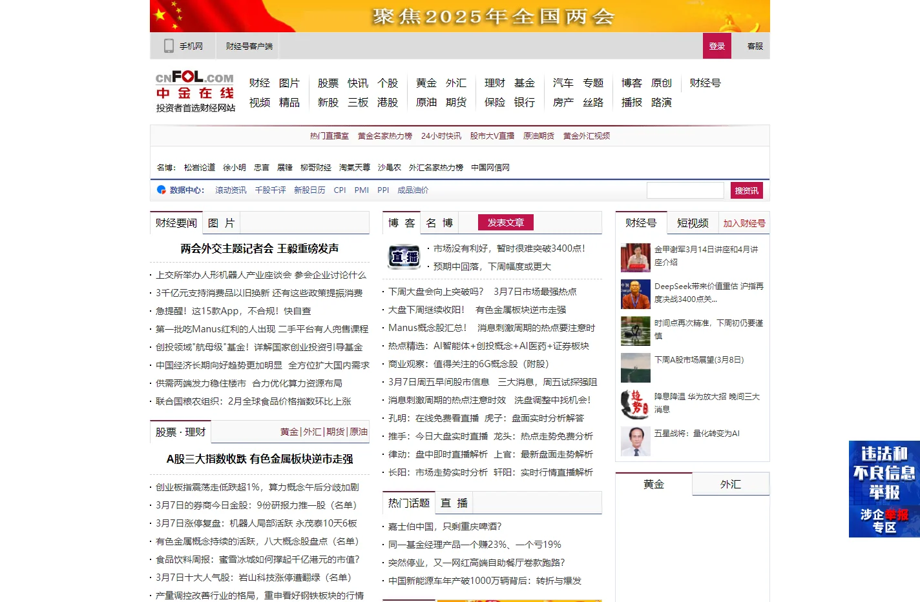Click the mobile phone icon for 手机网
This screenshot has width=920, height=602.
[x=169, y=46]
